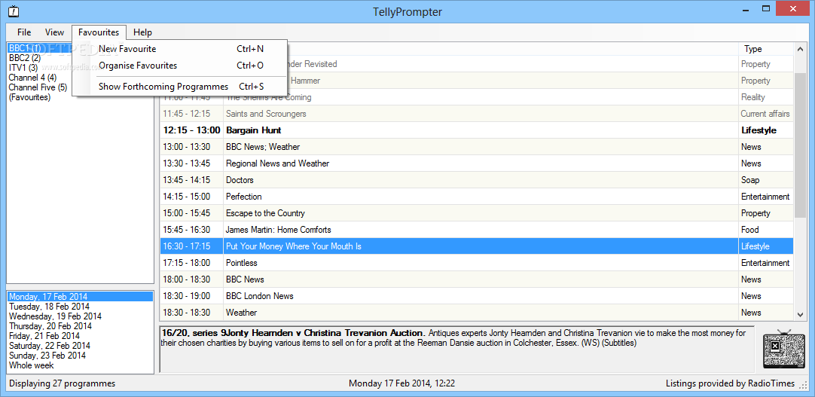The width and height of the screenshot is (815, 397).
Task: Click the Type column header
Action: tap(765, 49)
